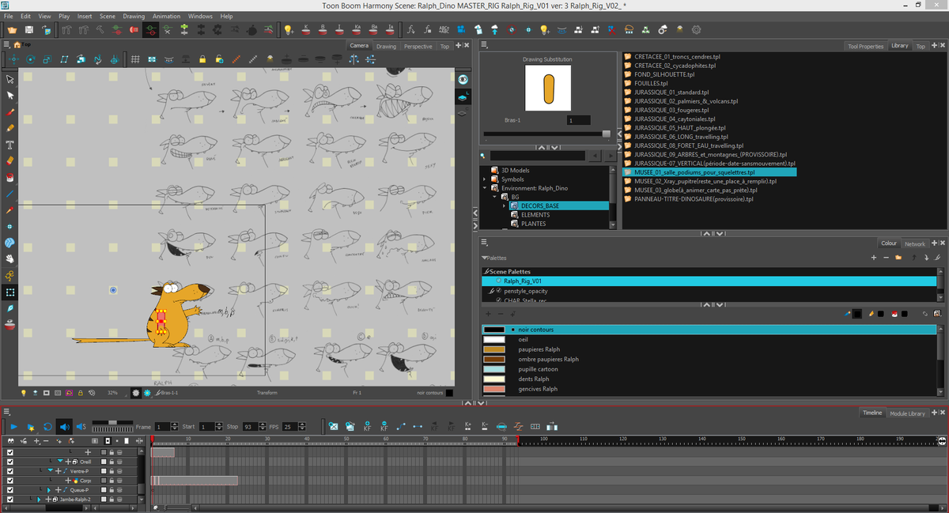The width and height of the screenshot is (949, 513).
Task: Open the Drawing menu
Action: click(134, 16)
